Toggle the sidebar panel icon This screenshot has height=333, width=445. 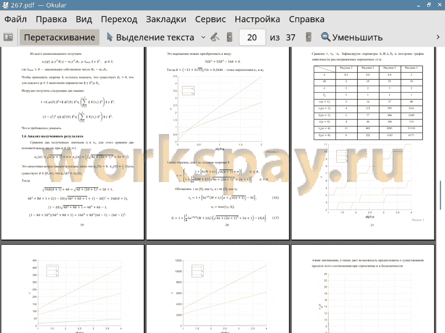point(8,37)
